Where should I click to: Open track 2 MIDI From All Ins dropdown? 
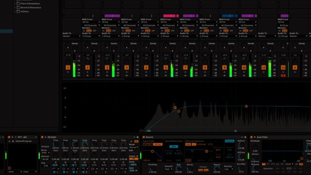coord(91,22)
